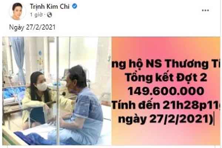Click the "Tính đến 21h28p" line
The width and height of the screenshot is (222, 148).
pyautogui.click(x=166, y=105)
